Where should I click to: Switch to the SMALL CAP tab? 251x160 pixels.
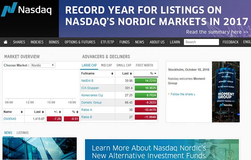(124, 65)
